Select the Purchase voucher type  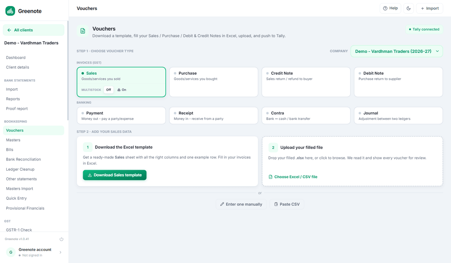(213, 82)
